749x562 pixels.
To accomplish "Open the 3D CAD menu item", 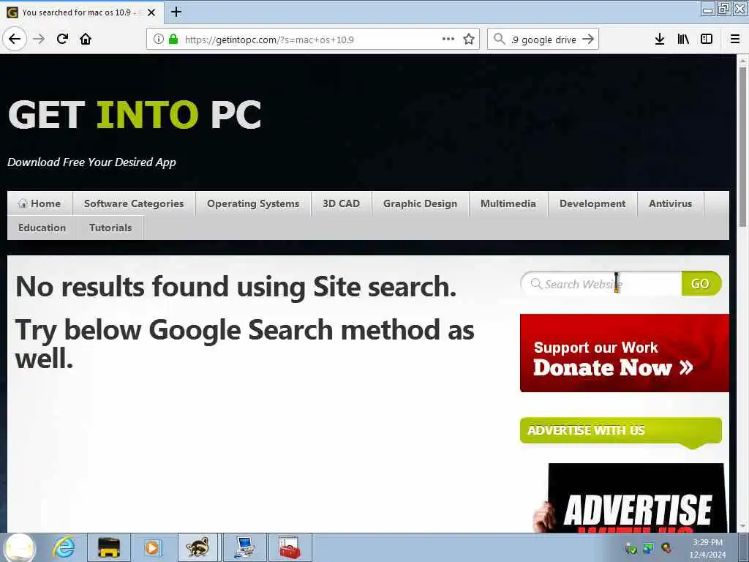I will (341, 203).
